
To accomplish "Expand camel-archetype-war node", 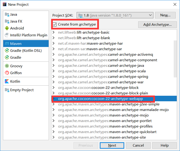I will 54,82.
